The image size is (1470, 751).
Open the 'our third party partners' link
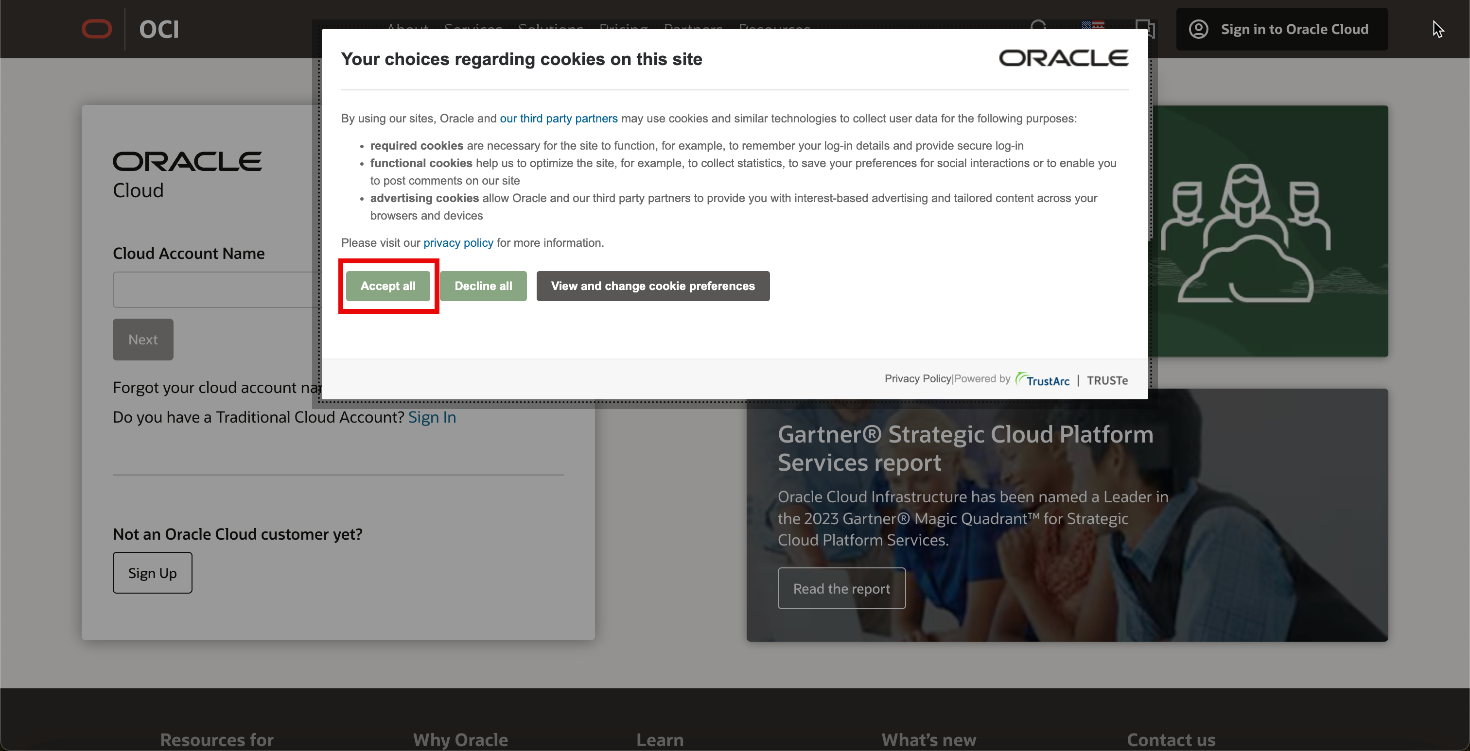[558, 119]
